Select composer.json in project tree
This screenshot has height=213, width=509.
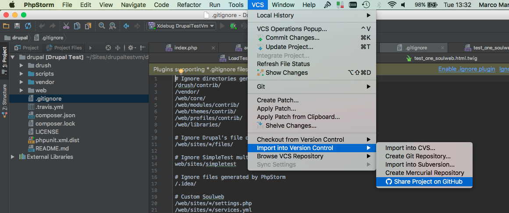(55, 115)
